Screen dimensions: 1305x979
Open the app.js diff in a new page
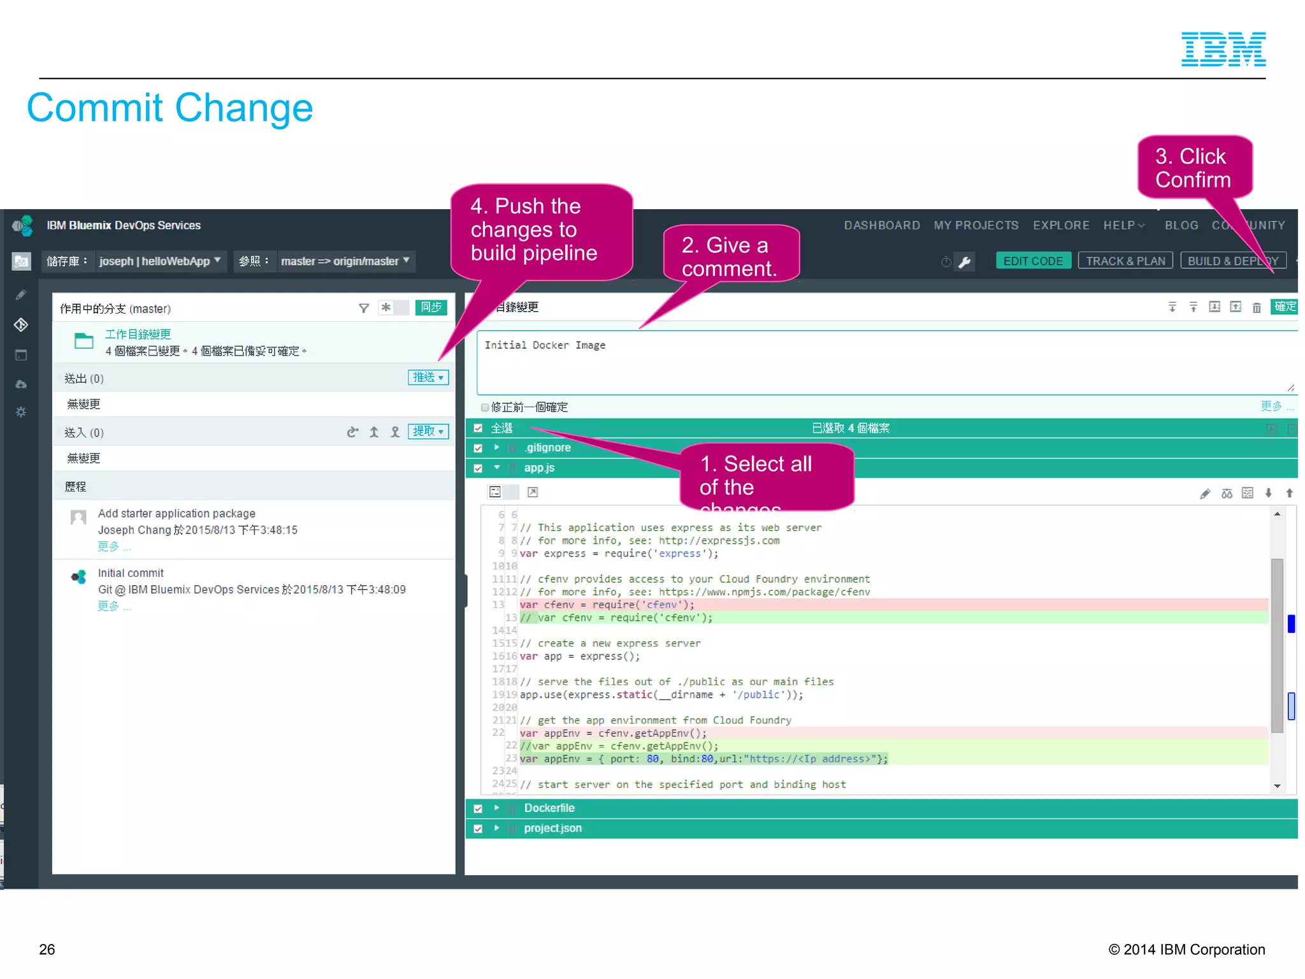tap(533, 492)
